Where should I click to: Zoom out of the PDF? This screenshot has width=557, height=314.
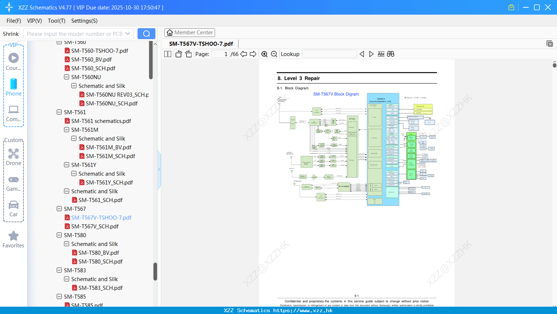coord(274,54)
